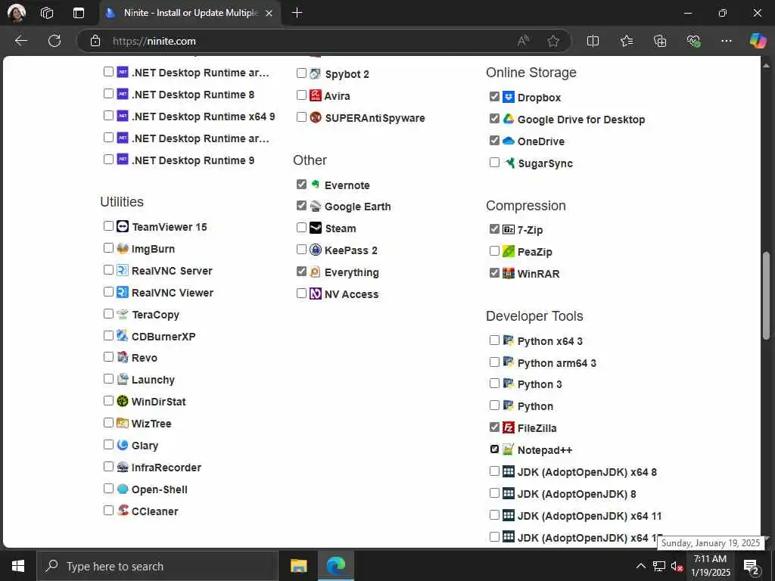775x581 pixels.
Task: Click the CCleaner icon
Action: (123, 511)
